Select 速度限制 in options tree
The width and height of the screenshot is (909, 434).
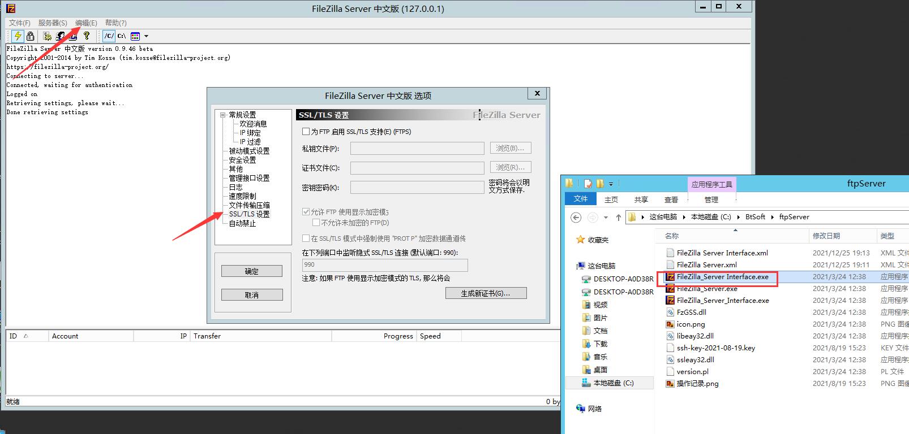coord(242,196)
